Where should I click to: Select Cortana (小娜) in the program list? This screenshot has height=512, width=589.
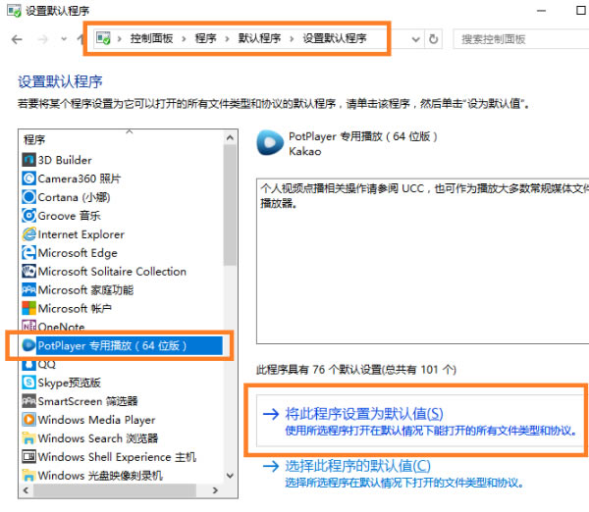[x=74, y=197]
